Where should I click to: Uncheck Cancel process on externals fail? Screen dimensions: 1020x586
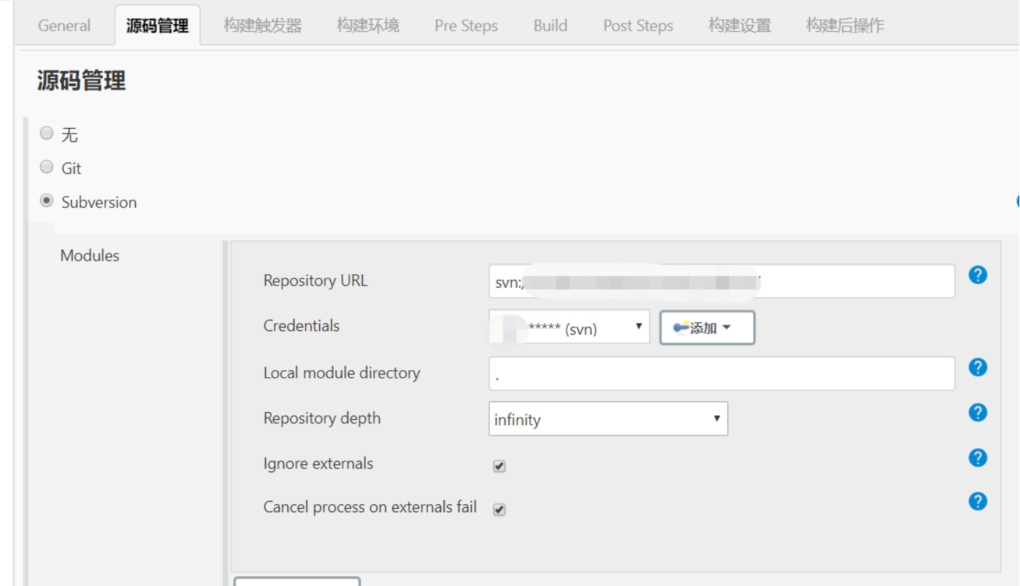499,510
